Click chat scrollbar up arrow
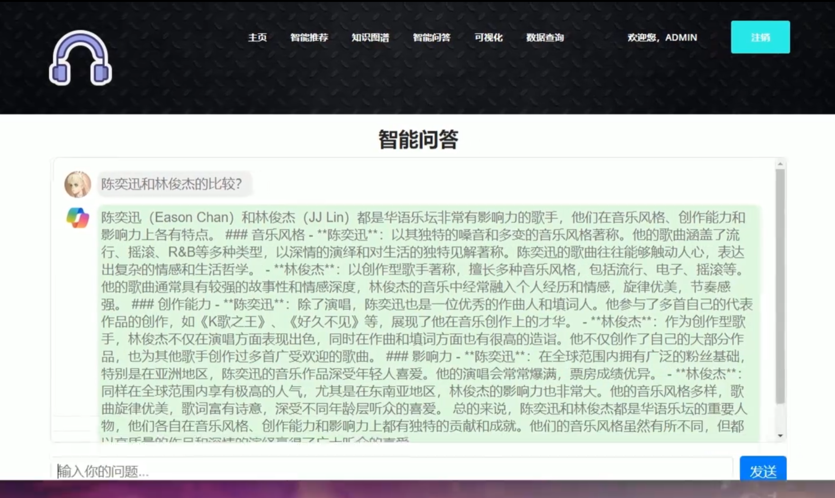The width and height of the screenshot is (835, 498). click(x=780, y=164)
